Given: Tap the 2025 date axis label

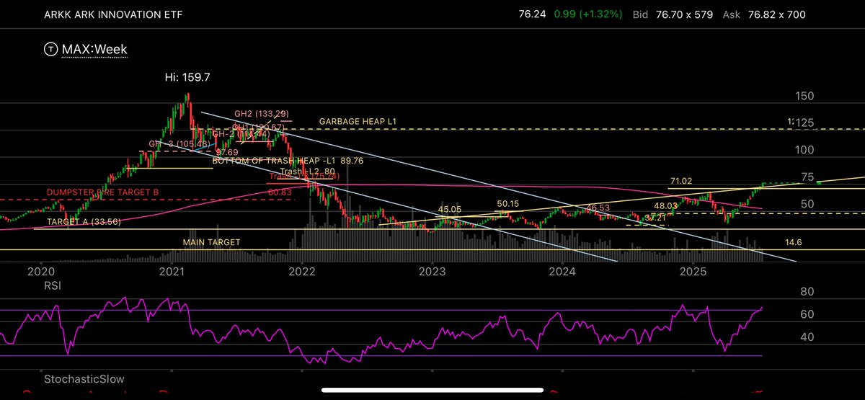Looking at the screenshot, I should coord(692,271).
